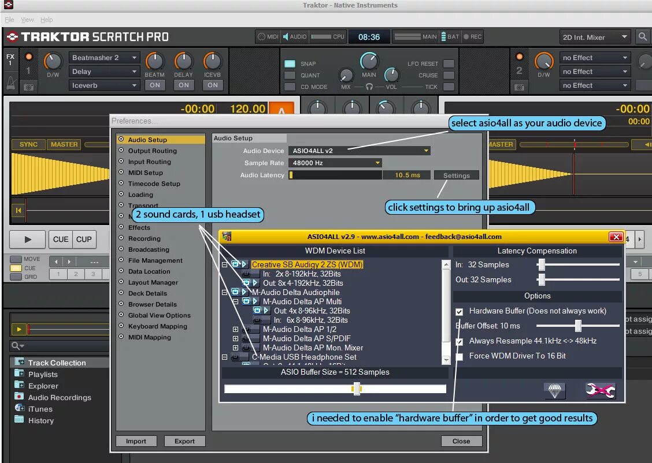
Task: Open the Sample Rate dropdown
Action: (x=335, y=163)
